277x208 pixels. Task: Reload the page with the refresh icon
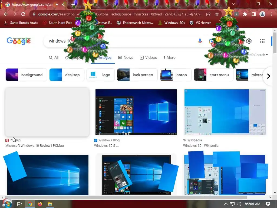pyautogui.click(x=23, y=14)
